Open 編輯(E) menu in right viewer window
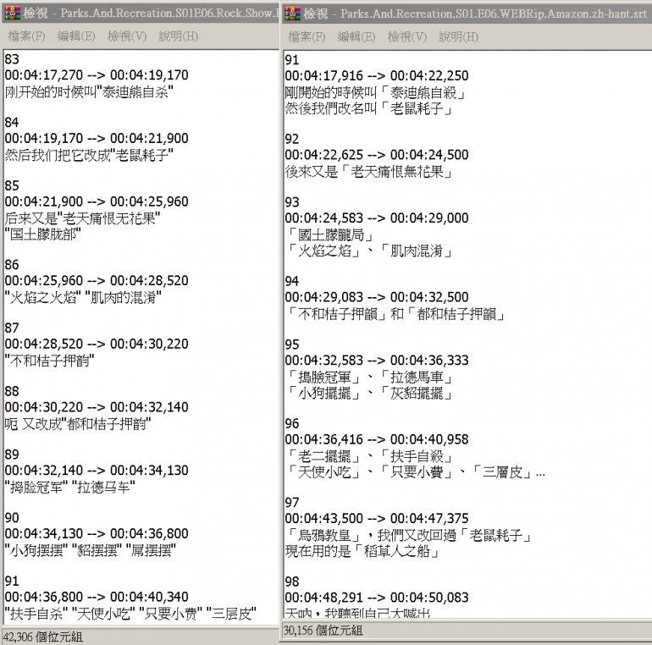The height and width of the screenshot is (645, 652). pos(356,36)
